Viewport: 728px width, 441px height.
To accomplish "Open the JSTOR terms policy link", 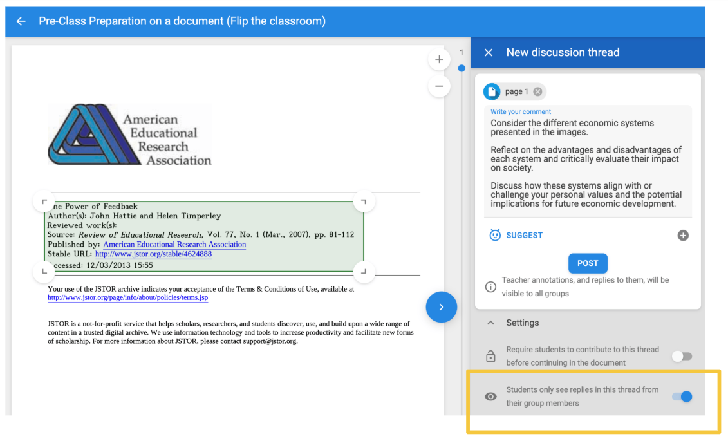I will coord(127,297).
